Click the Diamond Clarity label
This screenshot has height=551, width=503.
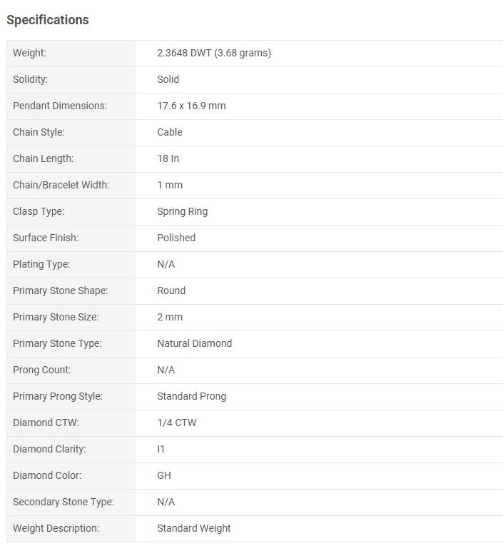(x=49, y=449)
